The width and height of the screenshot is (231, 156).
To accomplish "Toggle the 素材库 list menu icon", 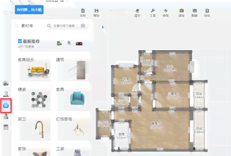I will point(17,26).
